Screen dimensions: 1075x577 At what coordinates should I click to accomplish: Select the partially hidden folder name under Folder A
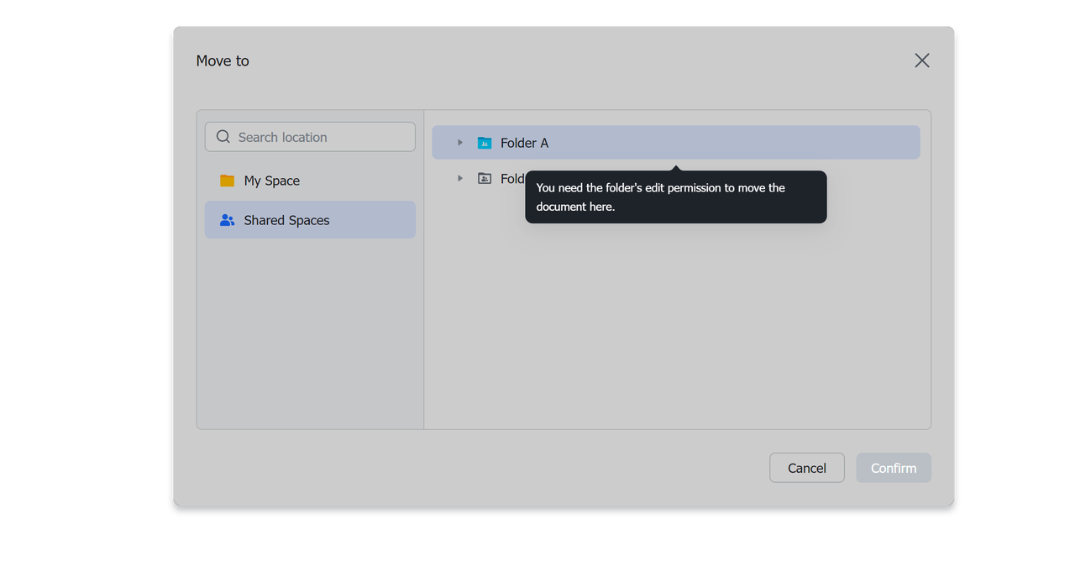pyautogui.click(x=511, y=179)
